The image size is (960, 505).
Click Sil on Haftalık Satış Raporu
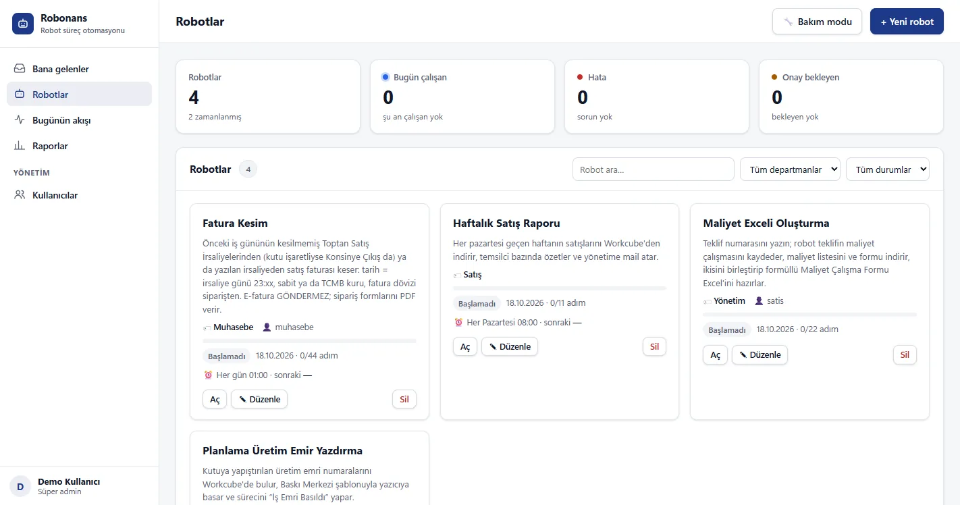click(x=654, y=346)
